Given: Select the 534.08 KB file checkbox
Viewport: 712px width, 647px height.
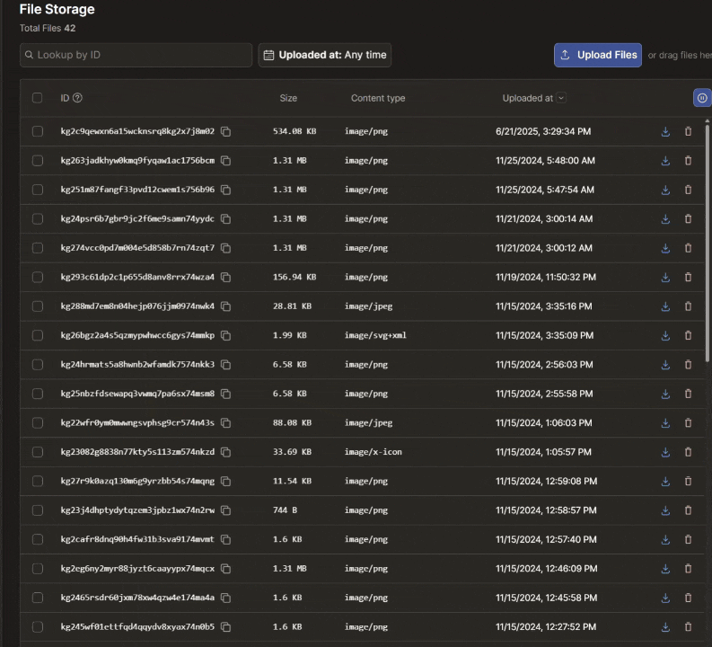Looking at the screenshot, I should point(37,131).
